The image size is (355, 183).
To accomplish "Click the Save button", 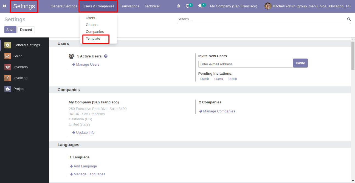I will (x=10, y=30).
